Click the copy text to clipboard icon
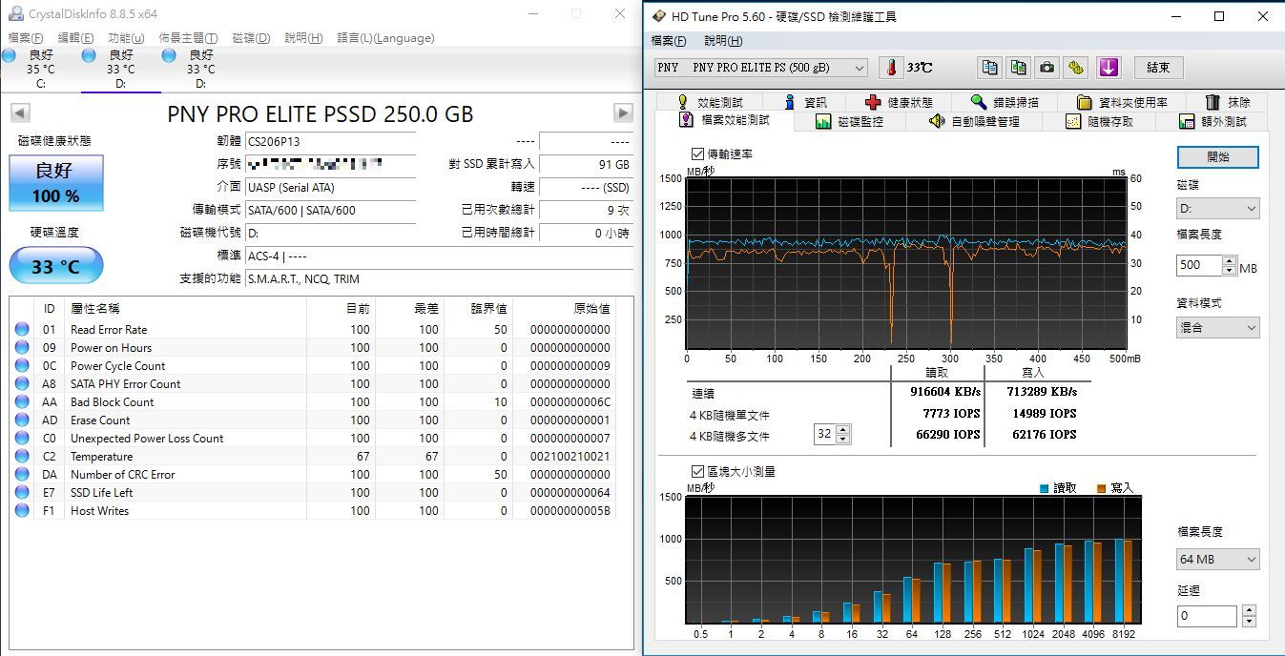Screen dimensions: 1285x656 (x=990, y=68)
